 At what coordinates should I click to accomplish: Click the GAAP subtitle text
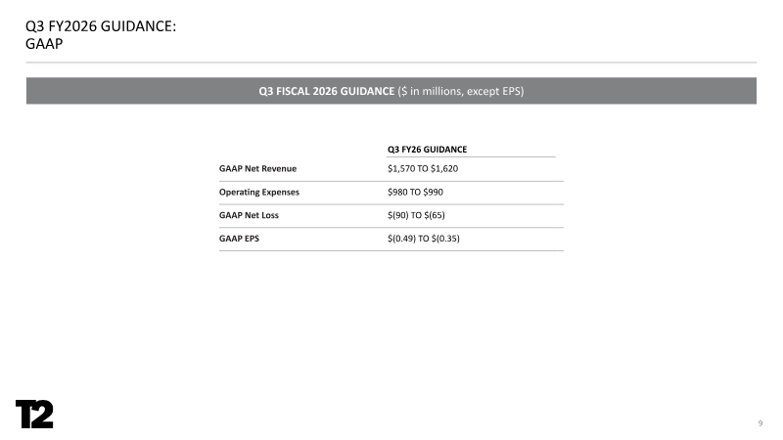44,44
